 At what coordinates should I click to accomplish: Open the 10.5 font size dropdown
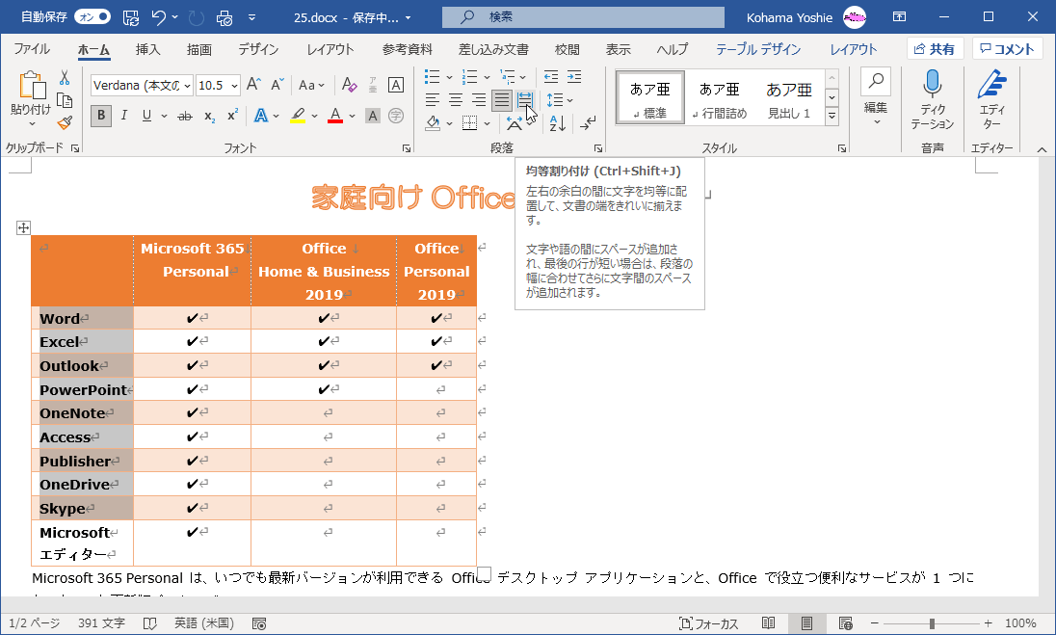pyautogui.click(x=234, y=86)
